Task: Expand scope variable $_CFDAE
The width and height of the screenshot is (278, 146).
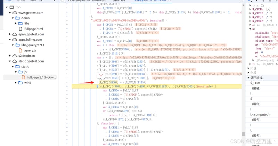Action: [250, 21]
